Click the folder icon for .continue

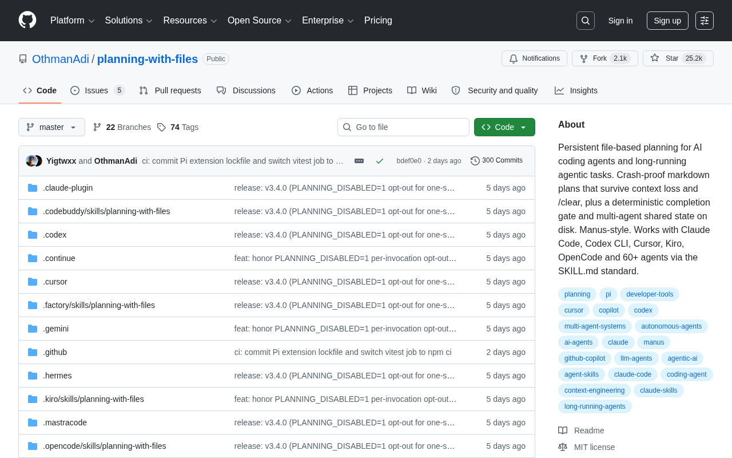pyautogui.click(x=33, y=258)
